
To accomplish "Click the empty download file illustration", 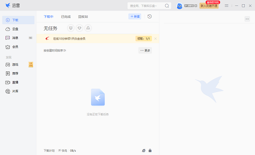I will click(98, 97).
